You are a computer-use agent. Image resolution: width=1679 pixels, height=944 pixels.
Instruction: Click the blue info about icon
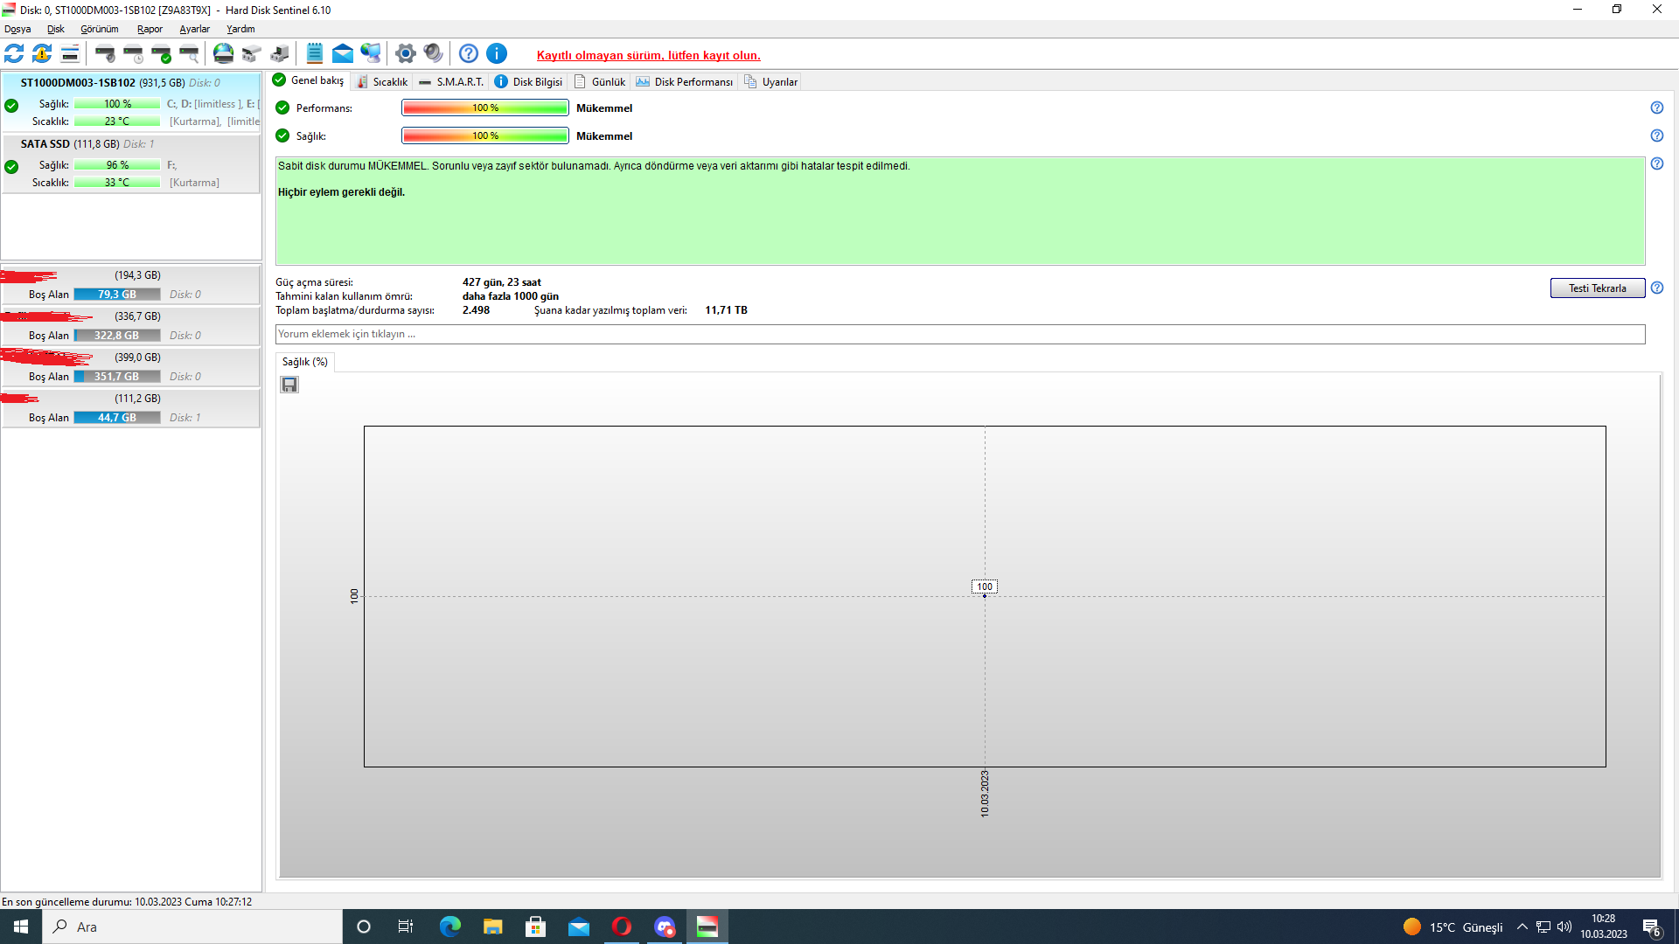point(497,53)
